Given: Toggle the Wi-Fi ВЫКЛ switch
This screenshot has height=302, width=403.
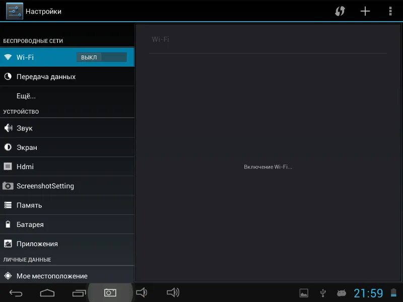Looking at the screenshot, I should 102,57.
